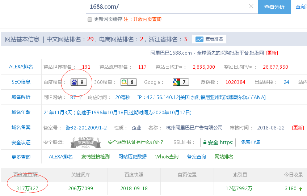Click world rank value 131
307x196 pixels.
86,67
